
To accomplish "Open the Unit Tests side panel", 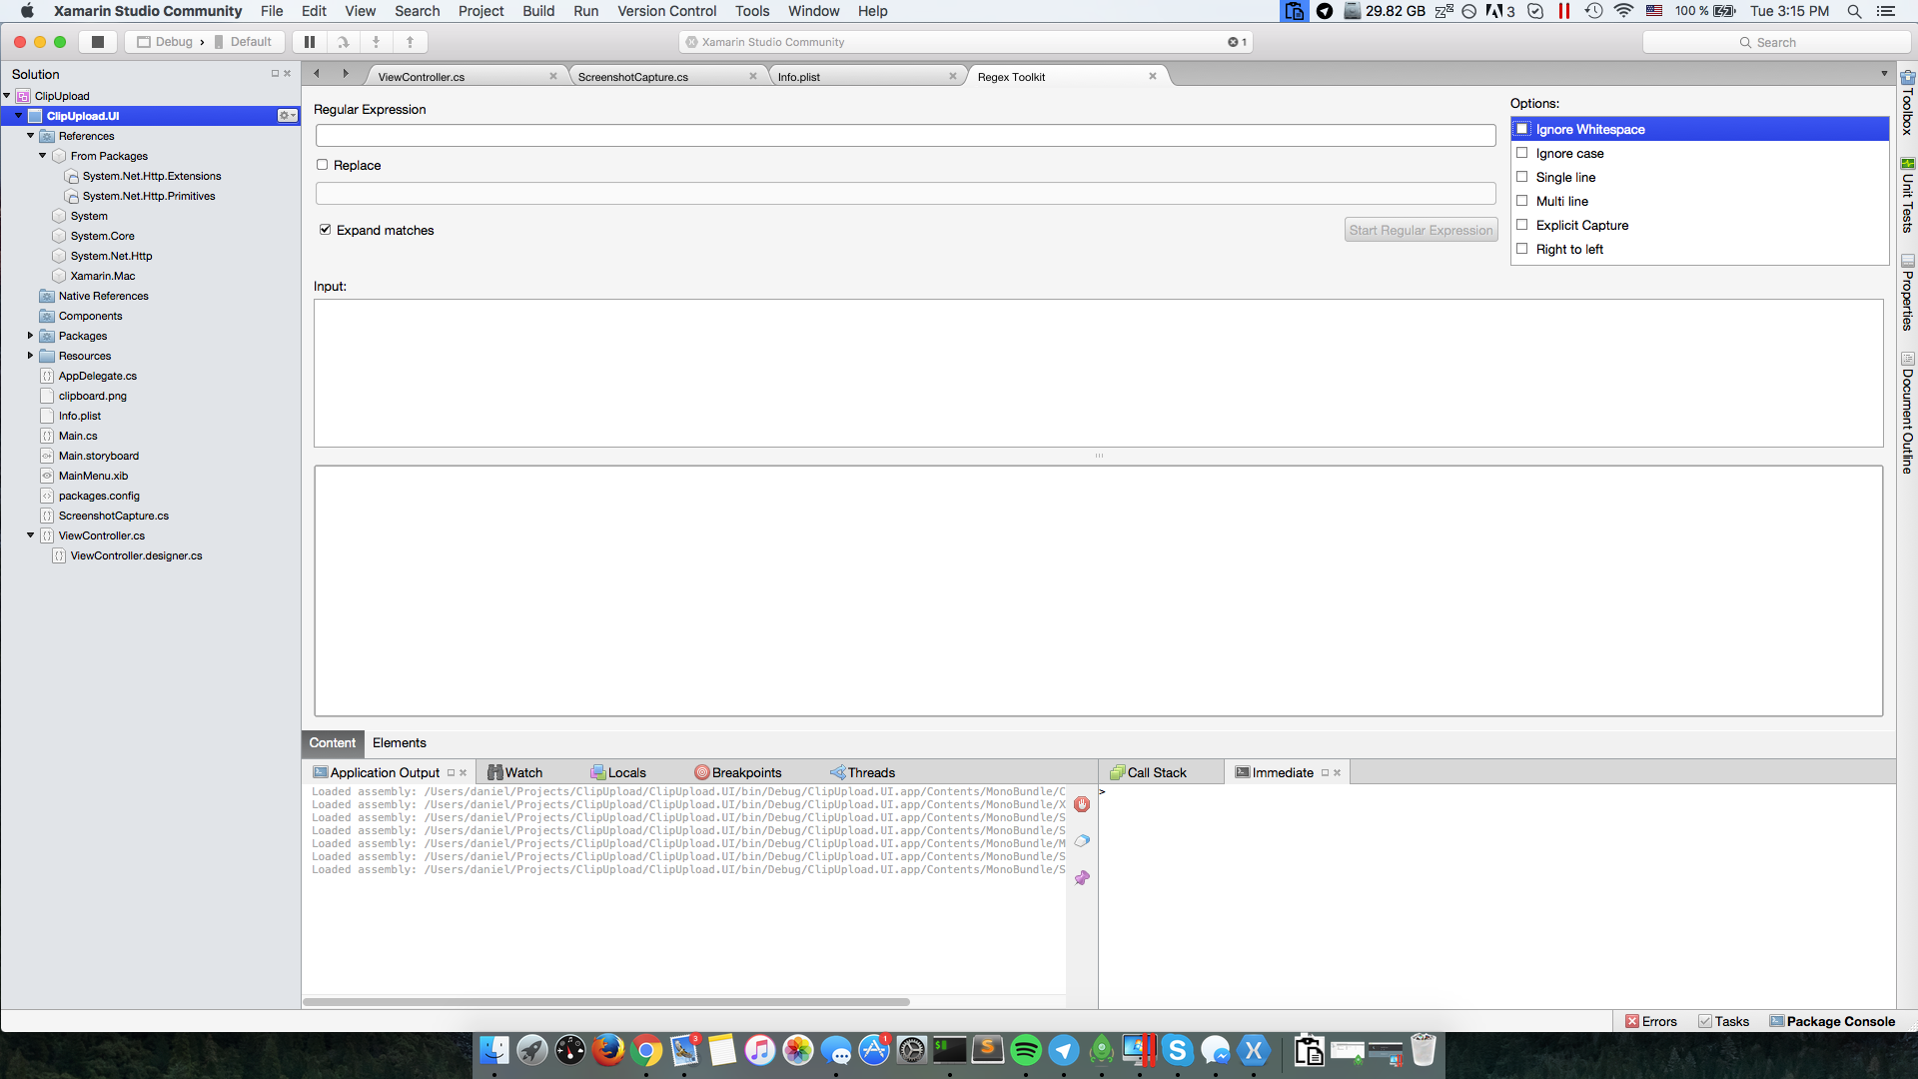I will (1907, 196).
